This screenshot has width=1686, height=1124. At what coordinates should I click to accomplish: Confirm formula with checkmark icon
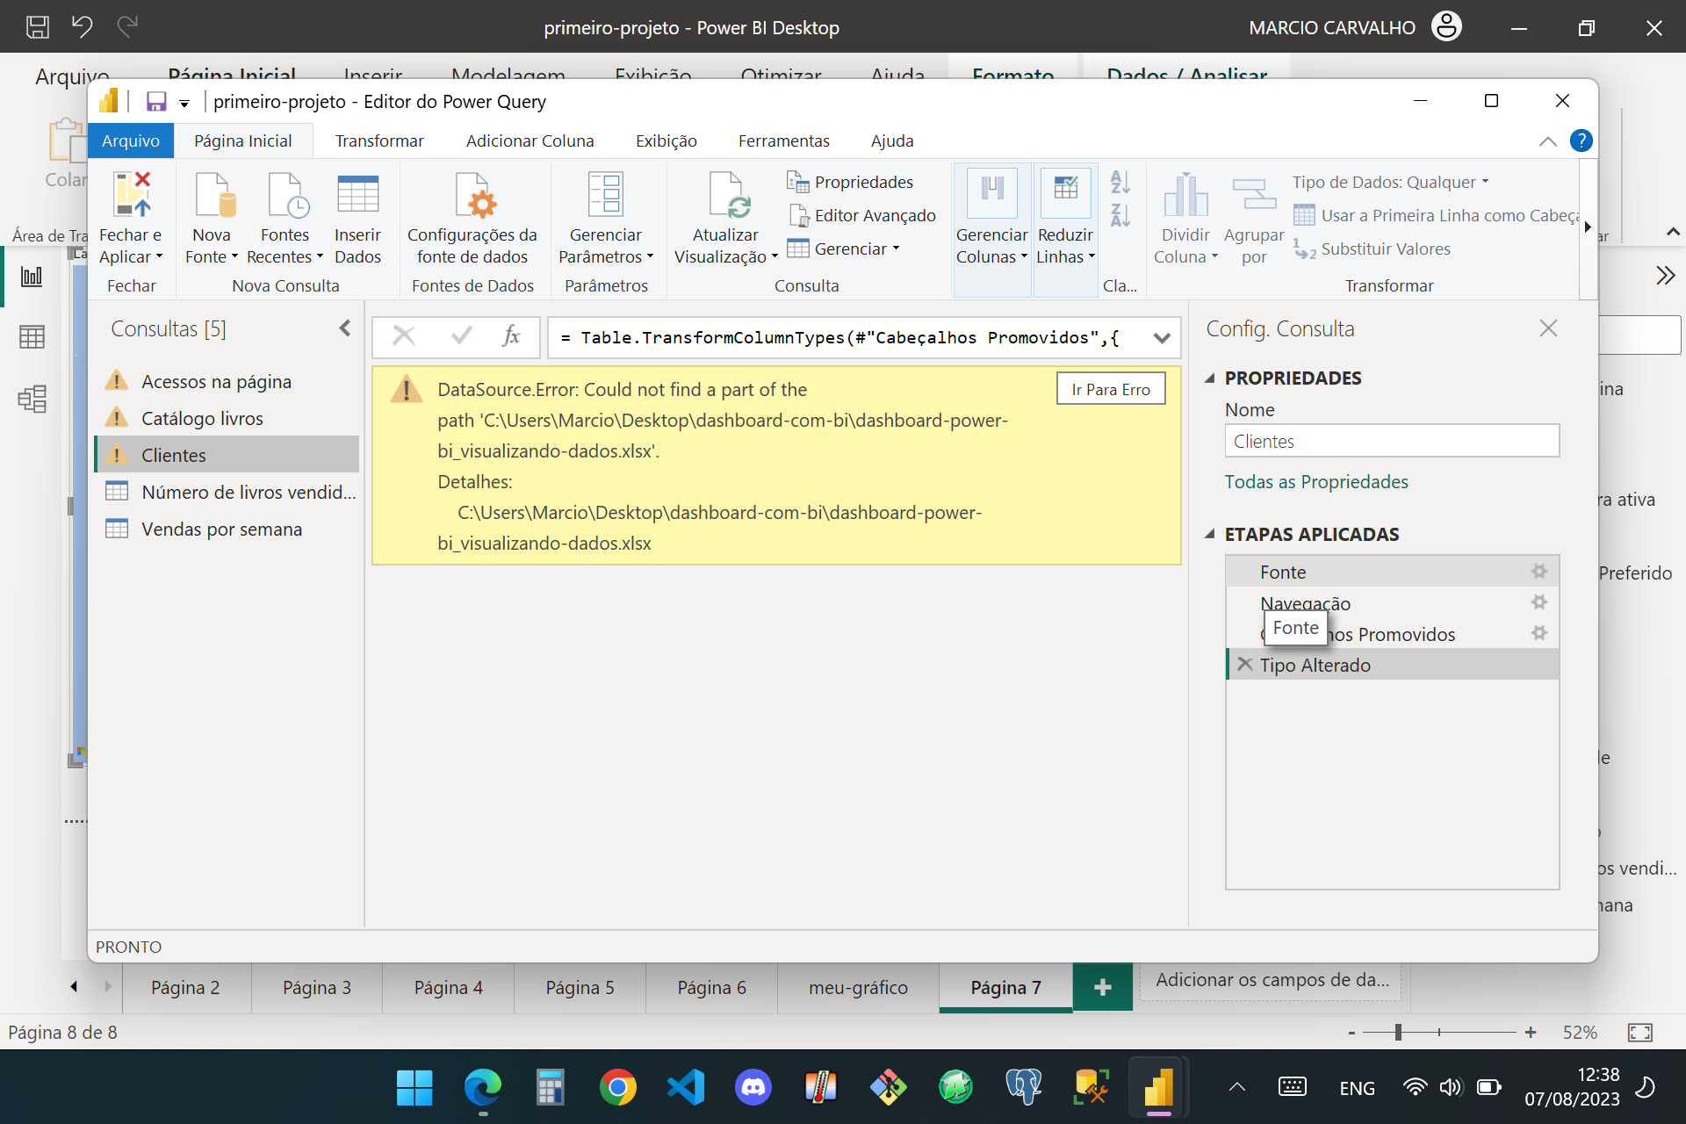[x=461, y=335]
